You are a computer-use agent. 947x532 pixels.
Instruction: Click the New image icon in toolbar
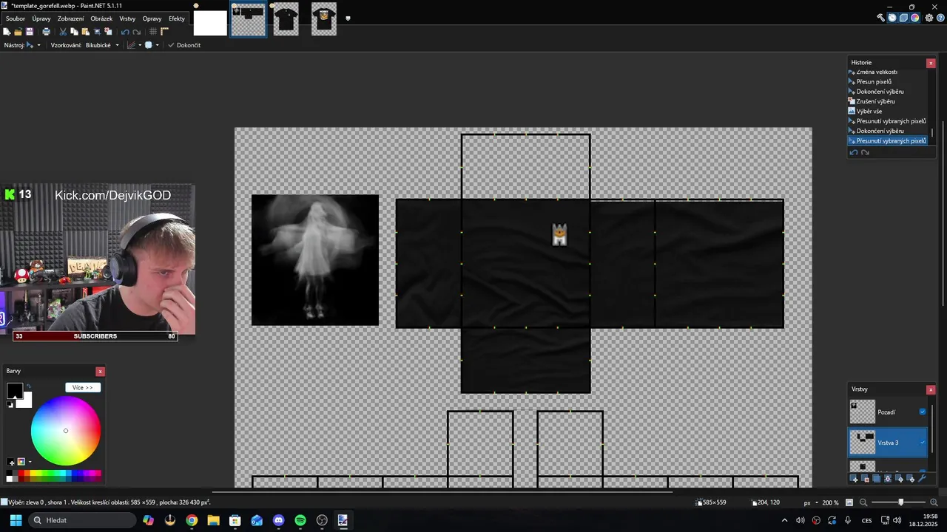pyautogui.click(x=7, y=32)
